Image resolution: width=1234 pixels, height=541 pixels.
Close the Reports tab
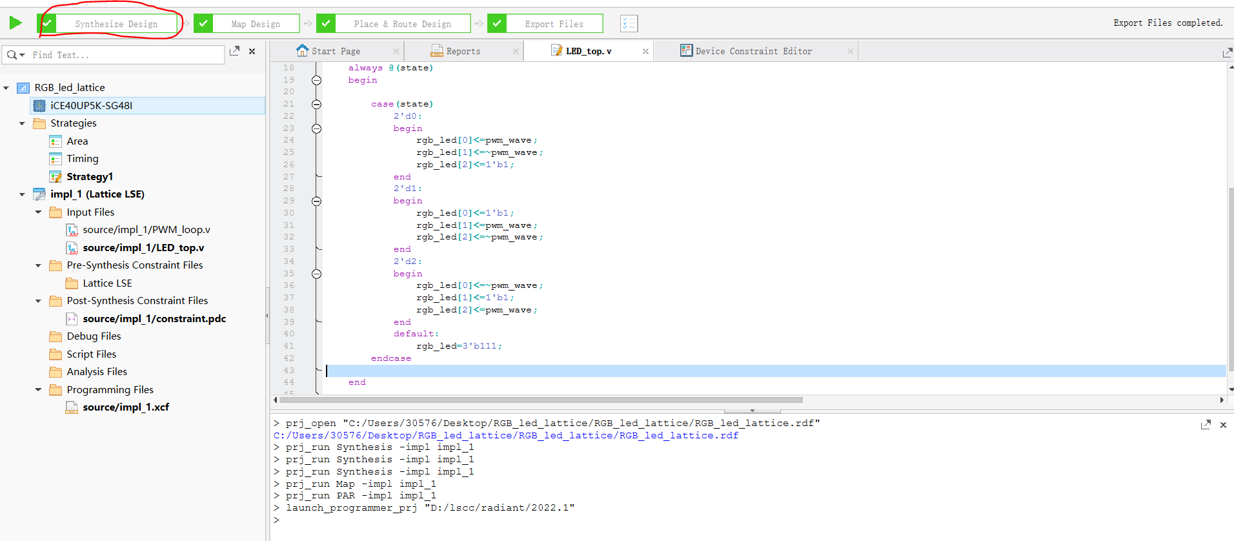click(516, 52)
